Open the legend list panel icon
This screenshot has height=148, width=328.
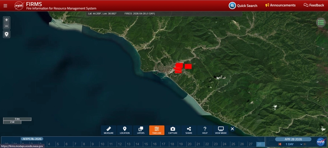[321, 22]
